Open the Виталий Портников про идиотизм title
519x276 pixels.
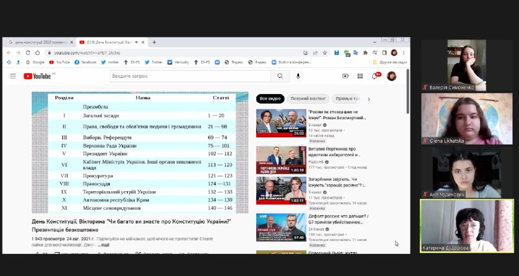click(334, 152)
